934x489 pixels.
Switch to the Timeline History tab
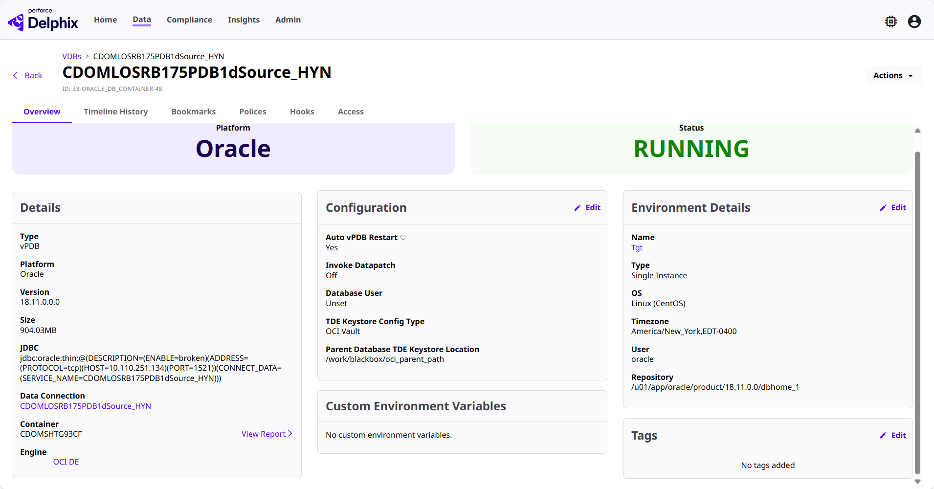click(115, 111)
